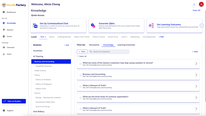Click the Generate Q&As icon
The height and width of the screenshot is (116, 206).
pyautogui.click(x=93, y=26)
